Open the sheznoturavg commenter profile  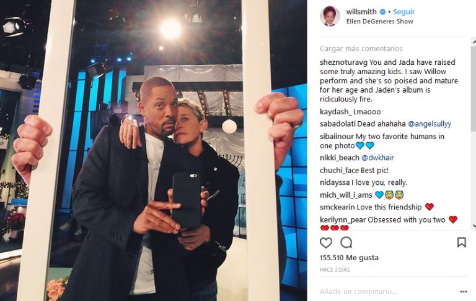pos(343,62)
